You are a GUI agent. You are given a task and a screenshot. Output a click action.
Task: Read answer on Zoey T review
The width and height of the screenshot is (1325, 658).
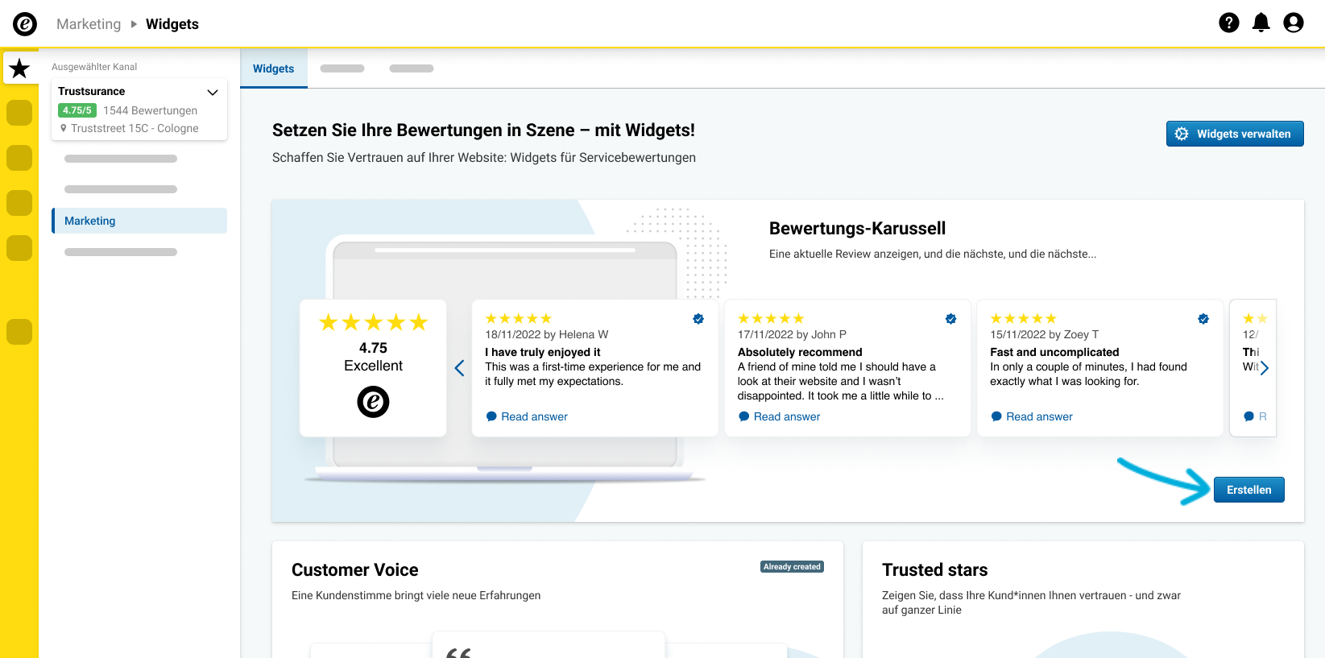pos(1032,416)
